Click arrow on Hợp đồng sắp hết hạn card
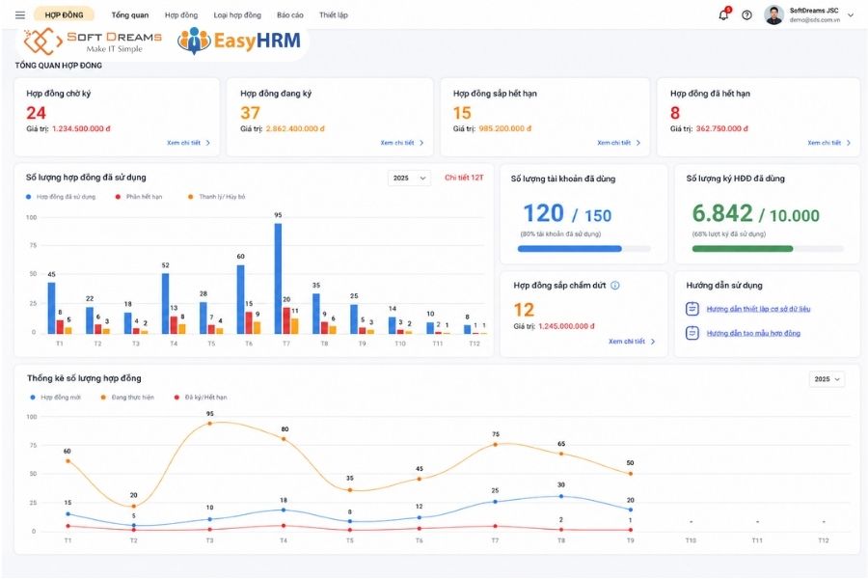Image resolution: width=868 pixels, height=579 pixels. click(638, 143)
